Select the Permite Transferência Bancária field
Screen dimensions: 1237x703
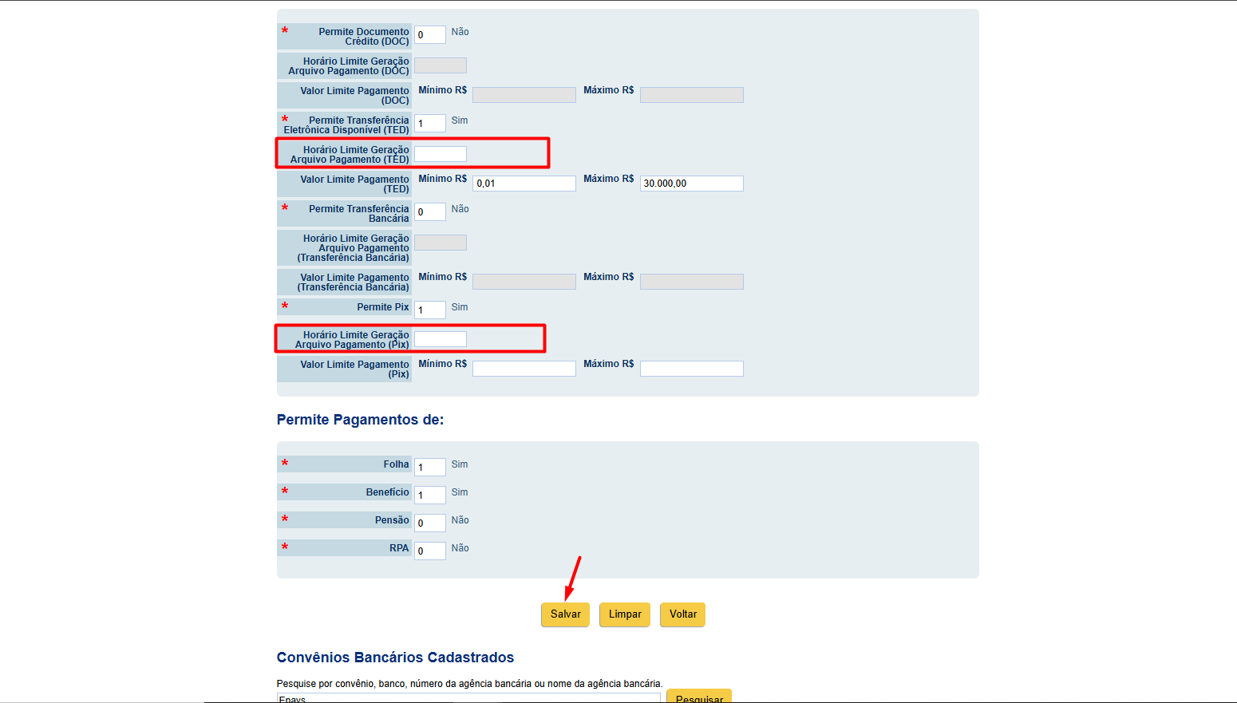pos(430,212)
